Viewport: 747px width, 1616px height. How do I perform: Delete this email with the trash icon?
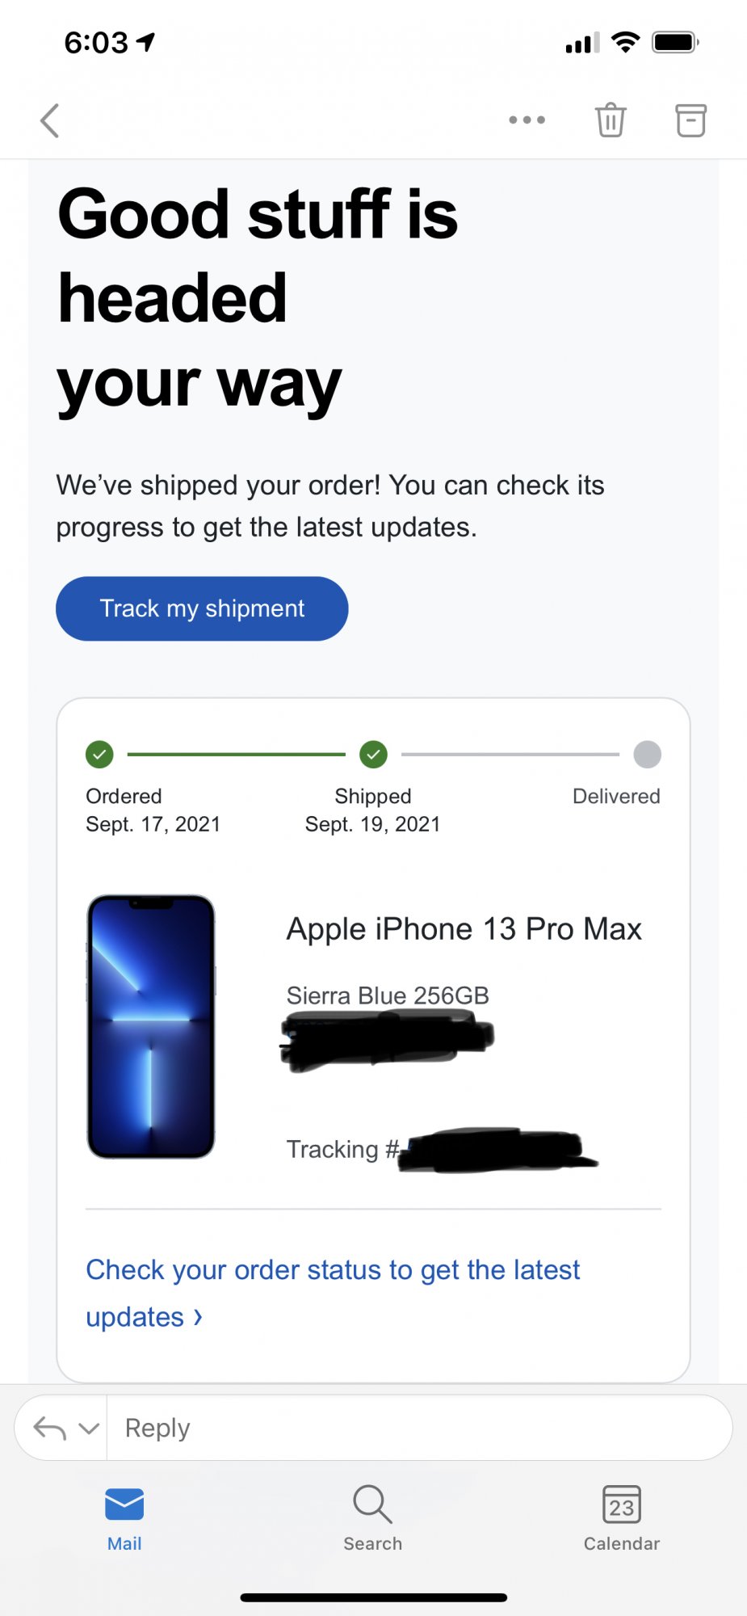coord(611,120)
